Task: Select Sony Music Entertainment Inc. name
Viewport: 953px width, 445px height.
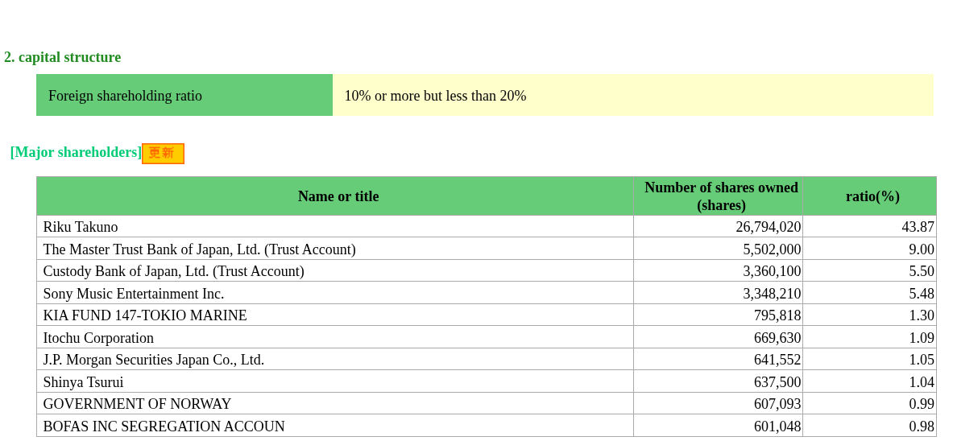Action: (x=134, y=294)
